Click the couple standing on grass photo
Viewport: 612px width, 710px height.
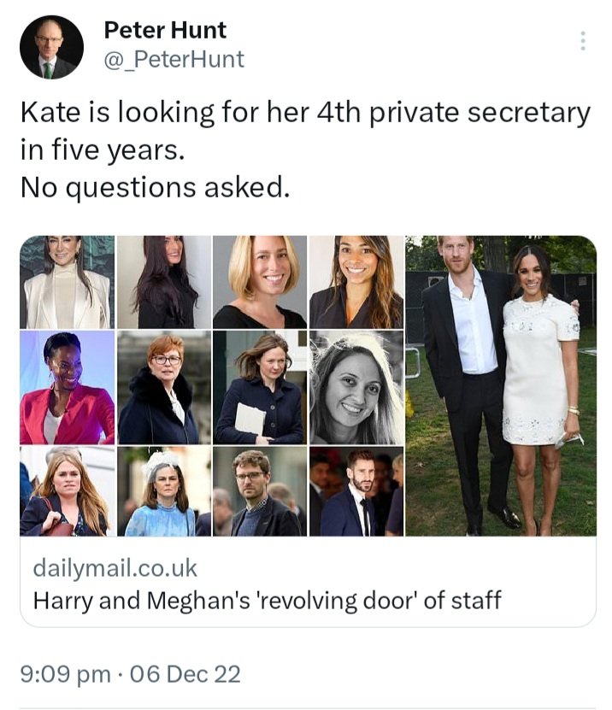pyautogui.click(x=501, y=386)
